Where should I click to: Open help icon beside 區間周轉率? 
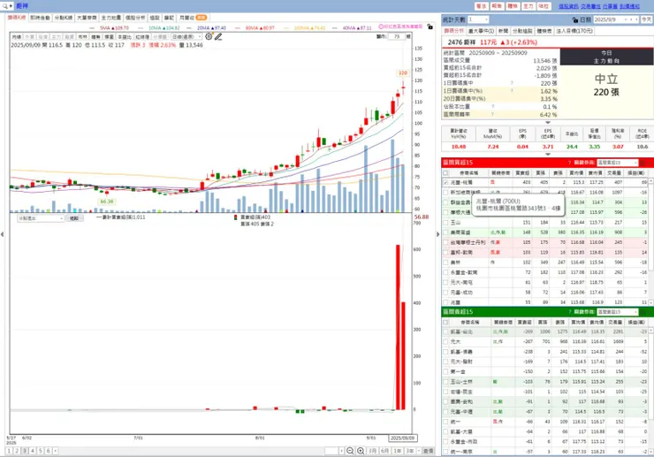pos(492,114)
